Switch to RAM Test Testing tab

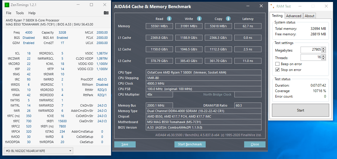(277, 15)
